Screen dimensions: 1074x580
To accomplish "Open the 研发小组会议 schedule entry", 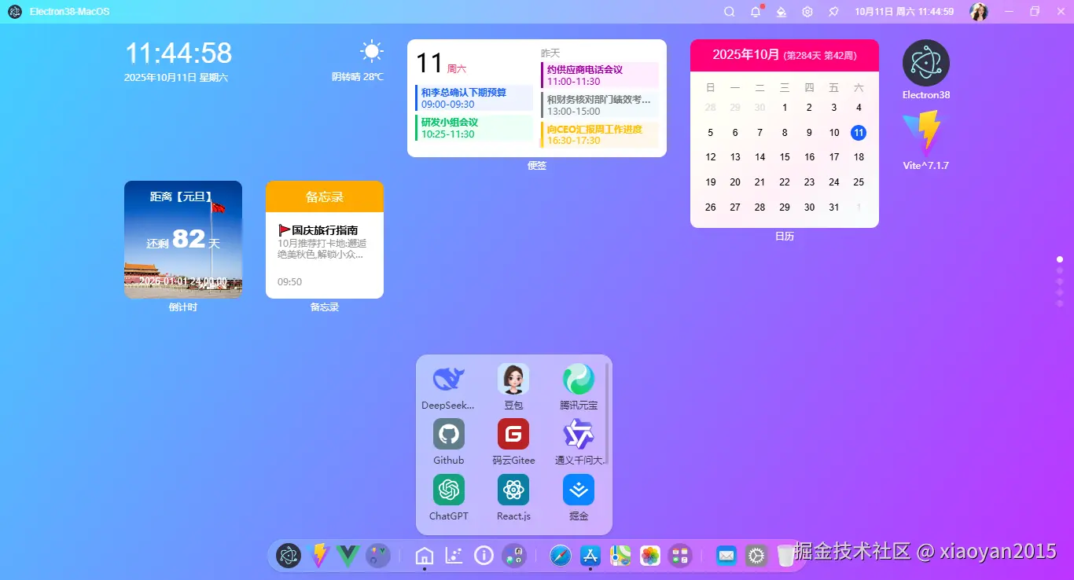I will point(473,128).
